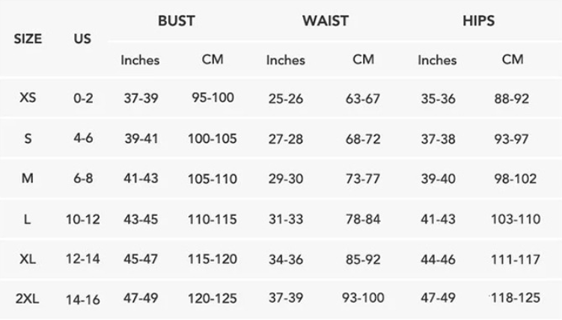Click waist inches value 34-36

pyautogui.click(x=284, y=260)
